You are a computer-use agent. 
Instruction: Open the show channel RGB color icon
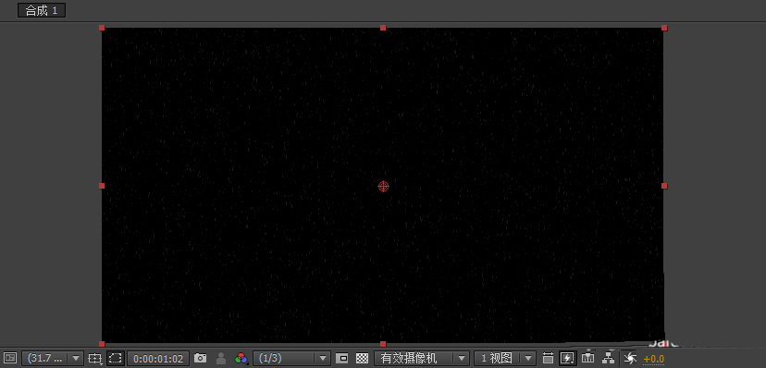click(241, 358)
